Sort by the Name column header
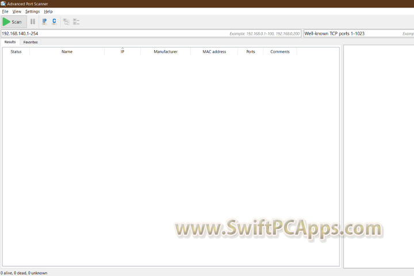The width and height of the screenshot is (414, 276). click(x=67, y=52)
